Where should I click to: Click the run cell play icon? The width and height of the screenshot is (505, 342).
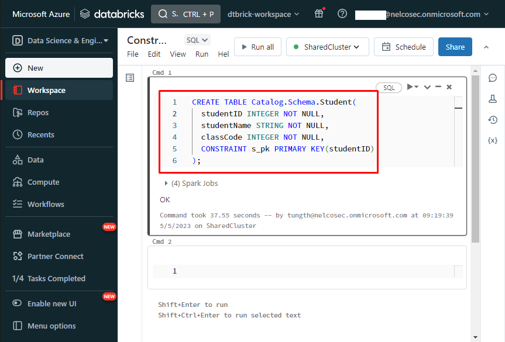(x=411, y=87)
